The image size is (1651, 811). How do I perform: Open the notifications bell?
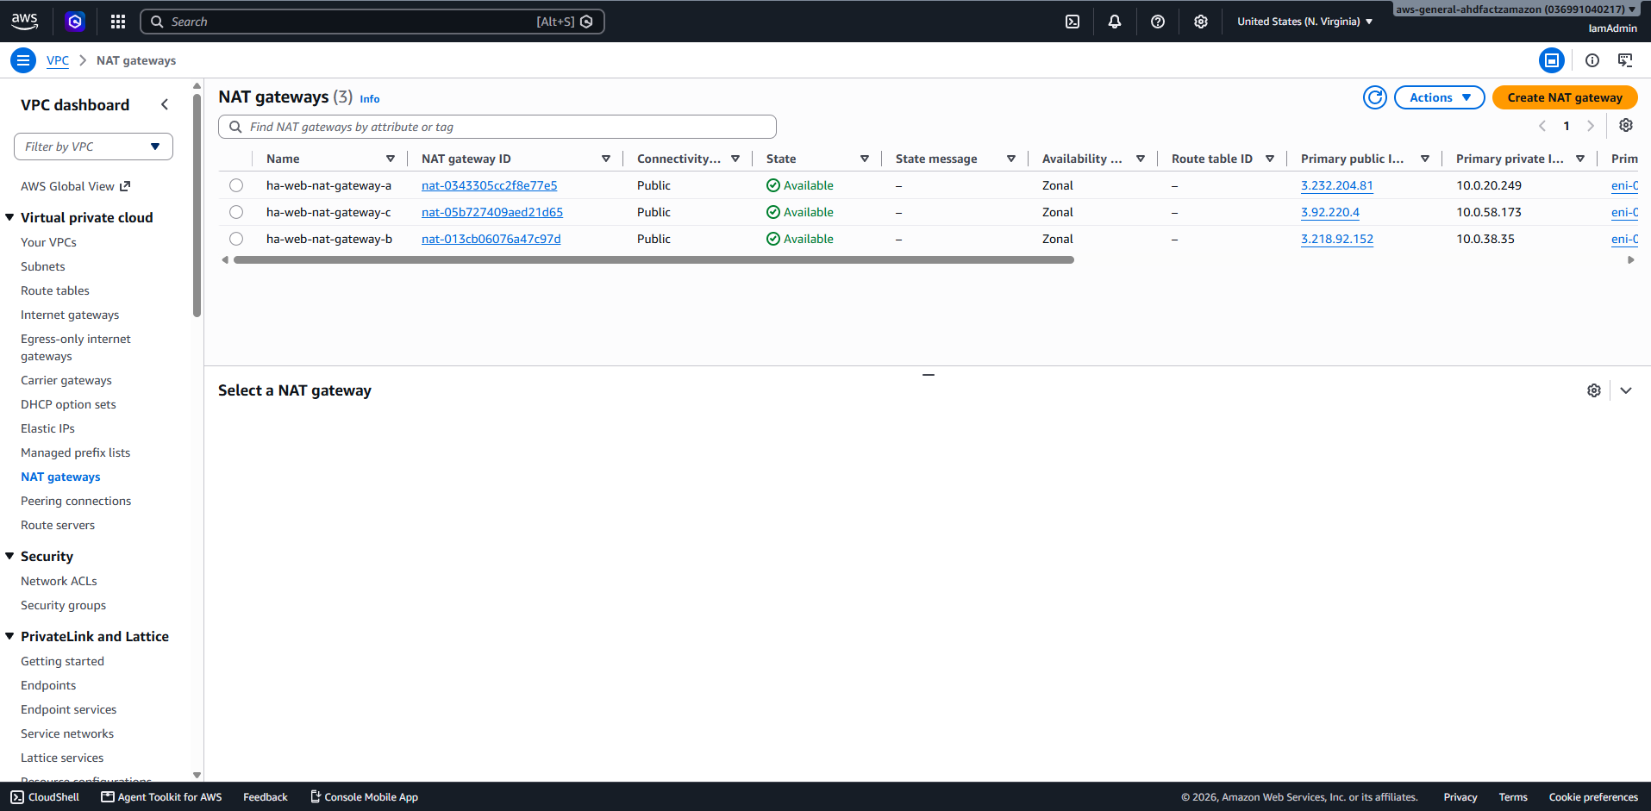coord(1115,22)
